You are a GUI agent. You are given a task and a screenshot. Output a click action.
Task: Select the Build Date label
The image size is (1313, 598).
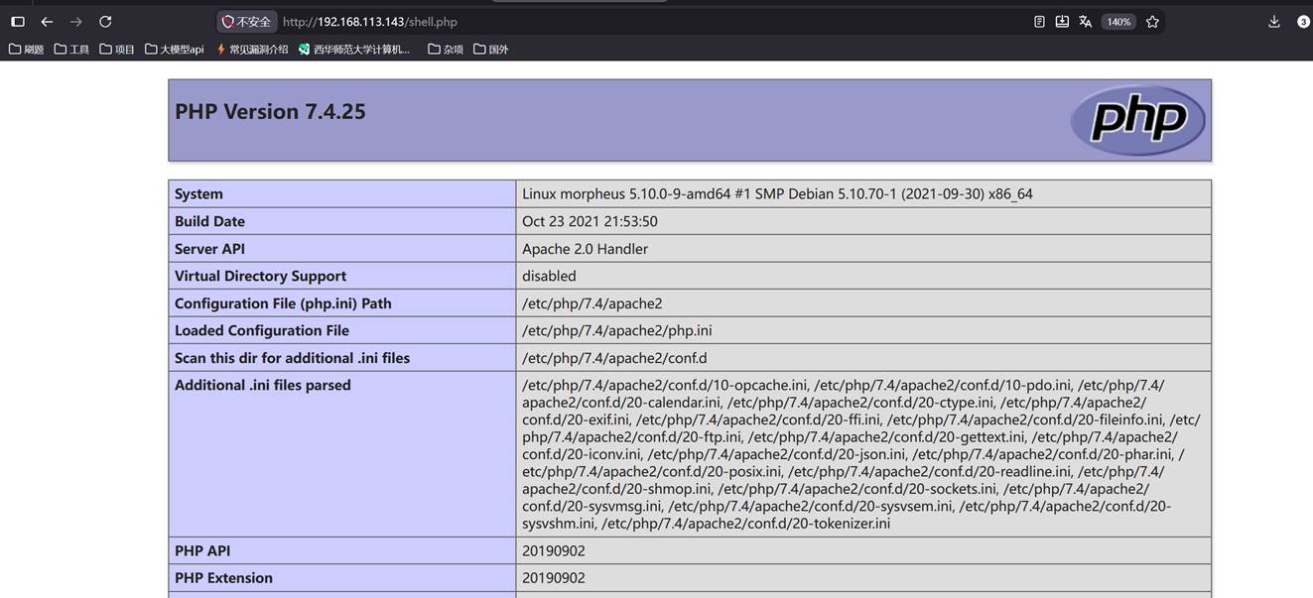point(209,221)
